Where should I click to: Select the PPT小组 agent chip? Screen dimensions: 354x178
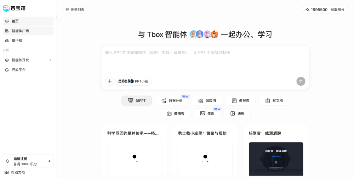click(134, 81)
